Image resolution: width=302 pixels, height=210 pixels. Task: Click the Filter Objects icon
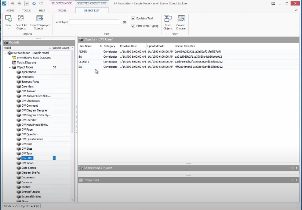point(168,19)
